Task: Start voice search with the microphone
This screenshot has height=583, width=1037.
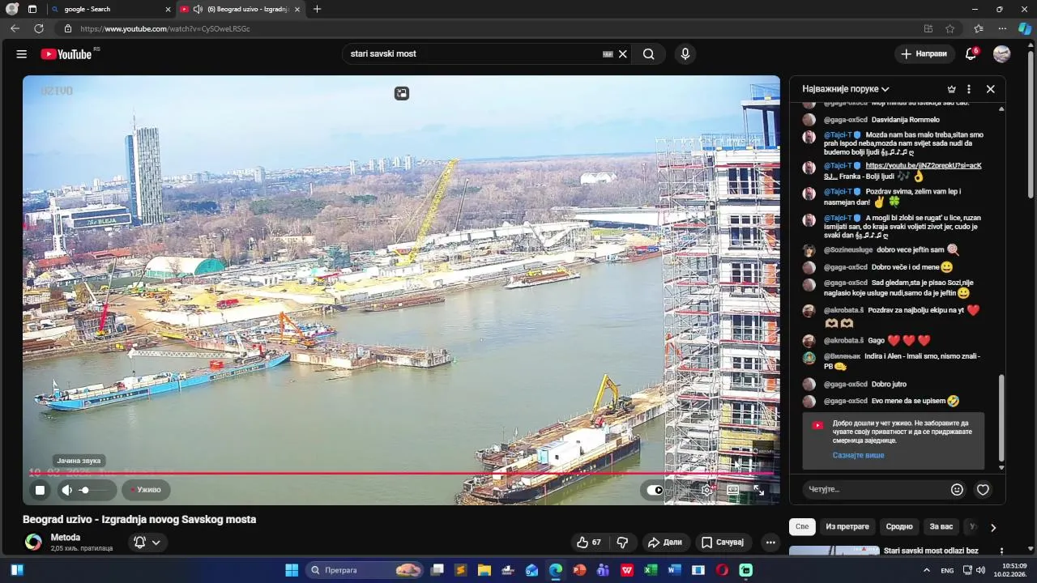Action: point(685,54)
